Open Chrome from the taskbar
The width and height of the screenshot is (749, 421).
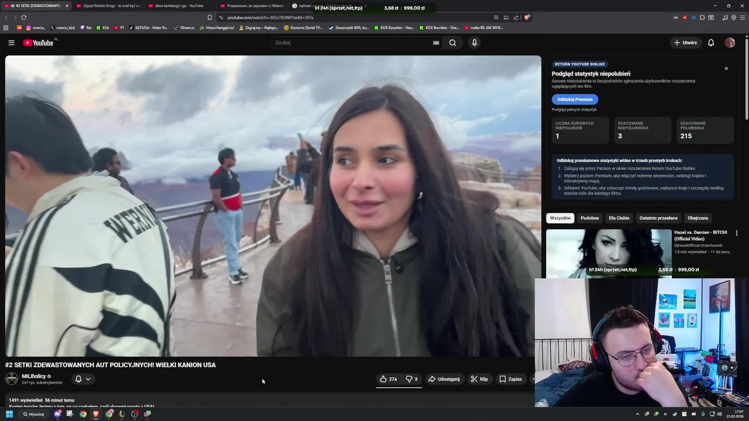click(x=83, y=414)
